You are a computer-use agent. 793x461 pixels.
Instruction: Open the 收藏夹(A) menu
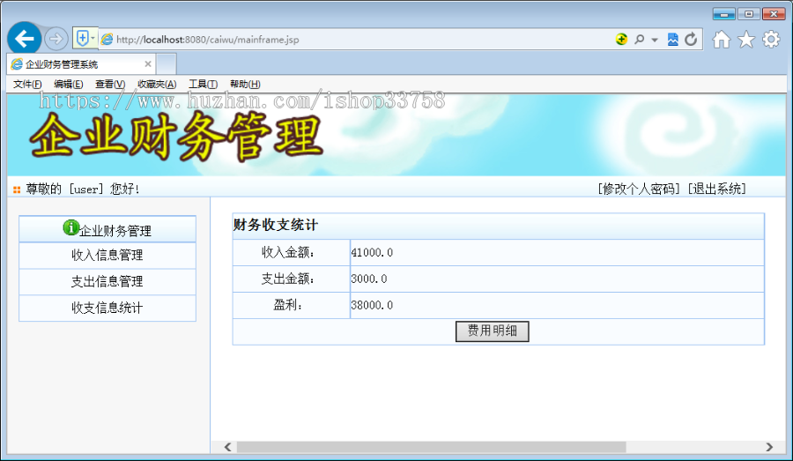(x=157, y=84)
